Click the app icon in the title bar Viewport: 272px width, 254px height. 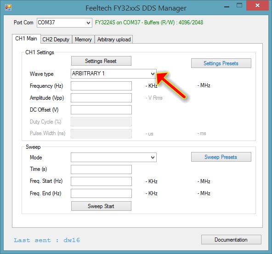click(x=8, y=7)
